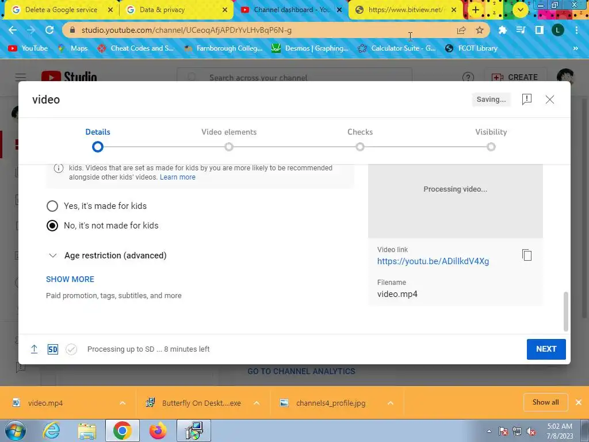The width and height of the screenshot is (589, 442).
Task: Click the checks complete checkmark icon
Action: [x=71, y=349]
